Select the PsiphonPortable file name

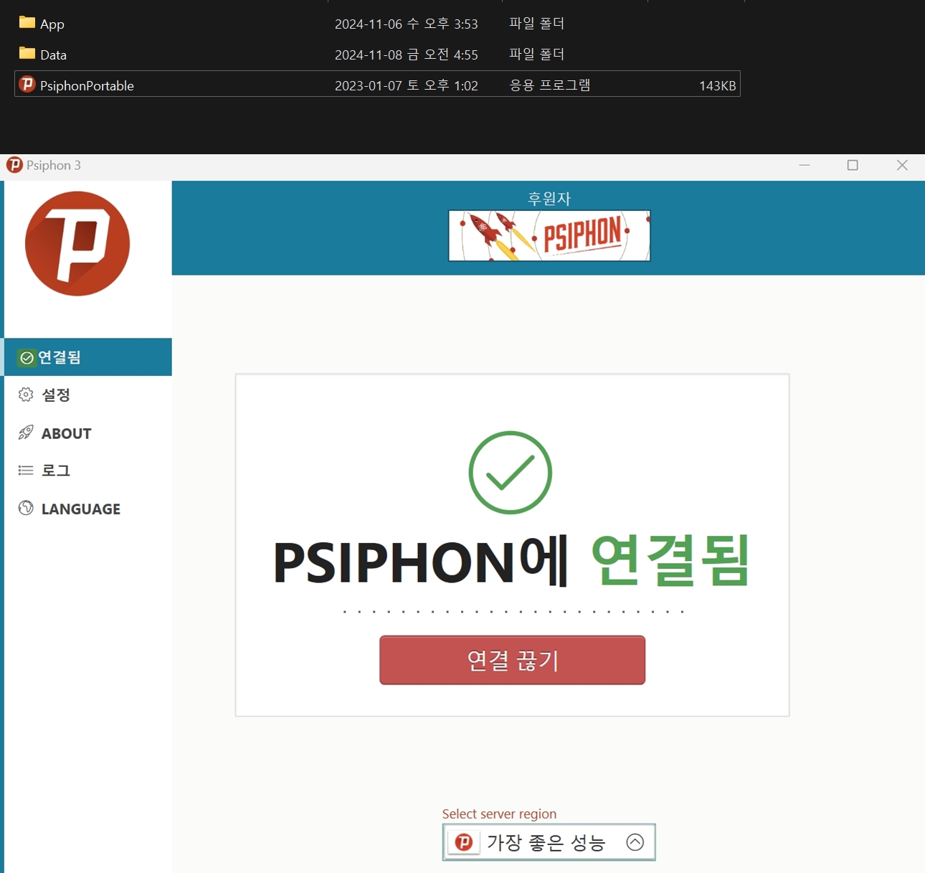coord(87,85)
